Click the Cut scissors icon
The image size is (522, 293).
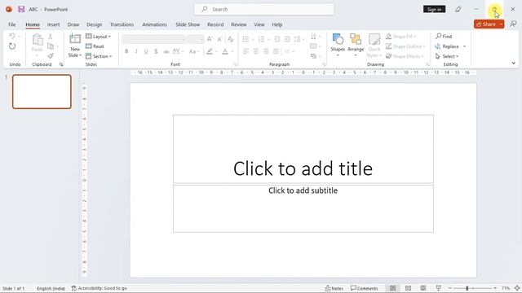(51, 36)
